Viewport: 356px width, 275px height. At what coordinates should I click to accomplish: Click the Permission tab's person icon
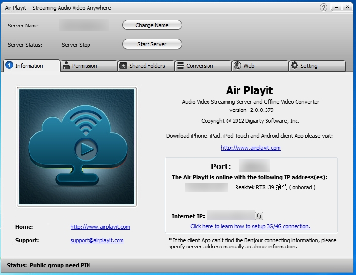[x=66, y=65]
